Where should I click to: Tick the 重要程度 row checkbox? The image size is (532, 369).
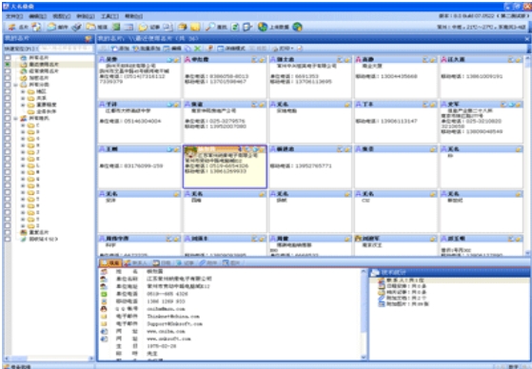(x=8, y=105)
